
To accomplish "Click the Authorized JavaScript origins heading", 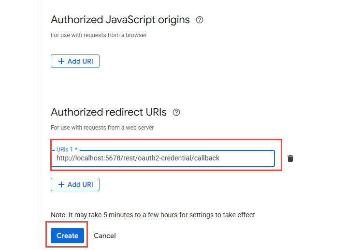I will [120, 20].
